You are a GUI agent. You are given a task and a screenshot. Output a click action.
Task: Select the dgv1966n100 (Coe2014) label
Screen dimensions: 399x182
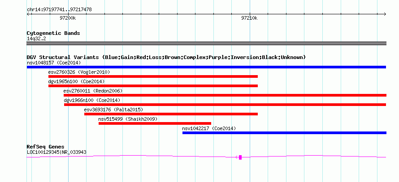(x=92, y=100)
